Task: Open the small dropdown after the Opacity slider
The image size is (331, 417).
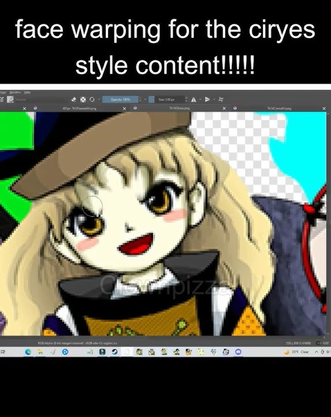Action: click(145, 100)
